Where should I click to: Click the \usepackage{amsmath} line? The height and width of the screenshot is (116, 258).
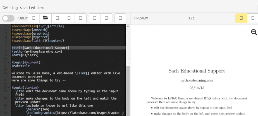tap(30, 30)
